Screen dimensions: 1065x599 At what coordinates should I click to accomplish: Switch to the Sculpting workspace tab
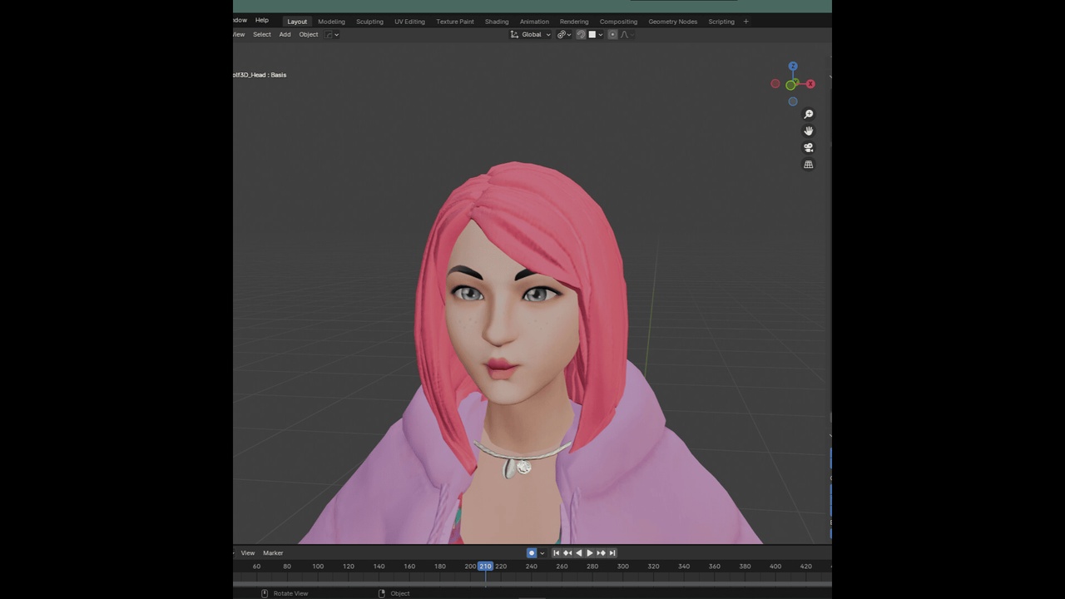pyautogui.click(x=369, y=22)
